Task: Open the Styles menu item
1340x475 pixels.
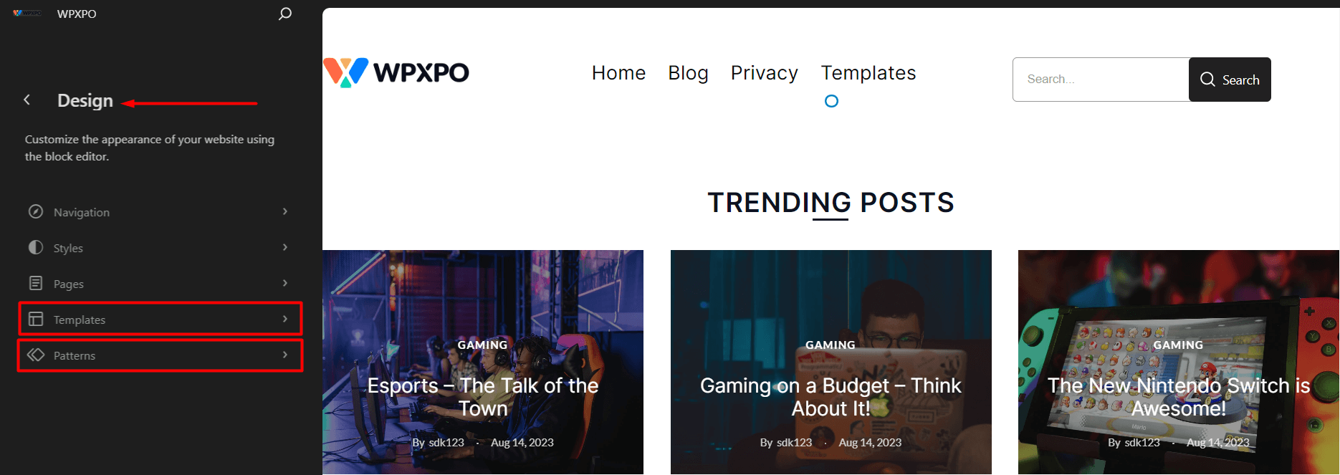Action: pos(160,248)
